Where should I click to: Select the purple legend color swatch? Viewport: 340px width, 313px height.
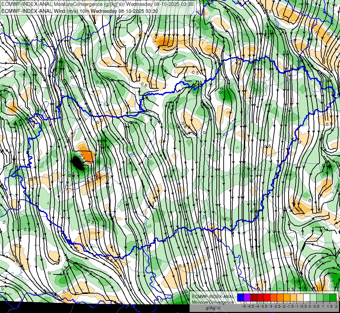pyautogui.click(x=247, y=297)
